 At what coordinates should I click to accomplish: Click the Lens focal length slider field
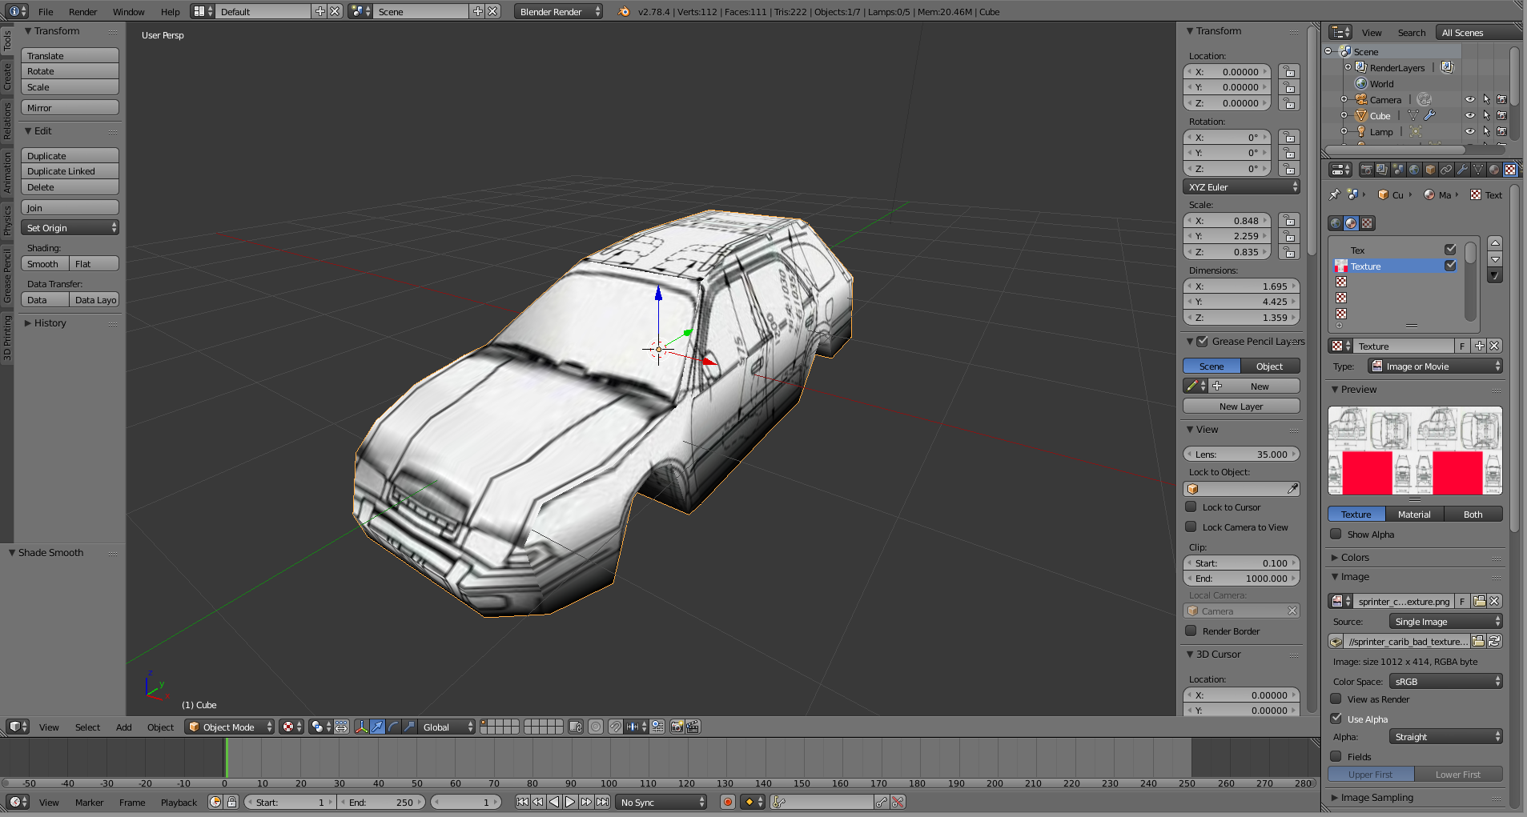coord(1240,455)
